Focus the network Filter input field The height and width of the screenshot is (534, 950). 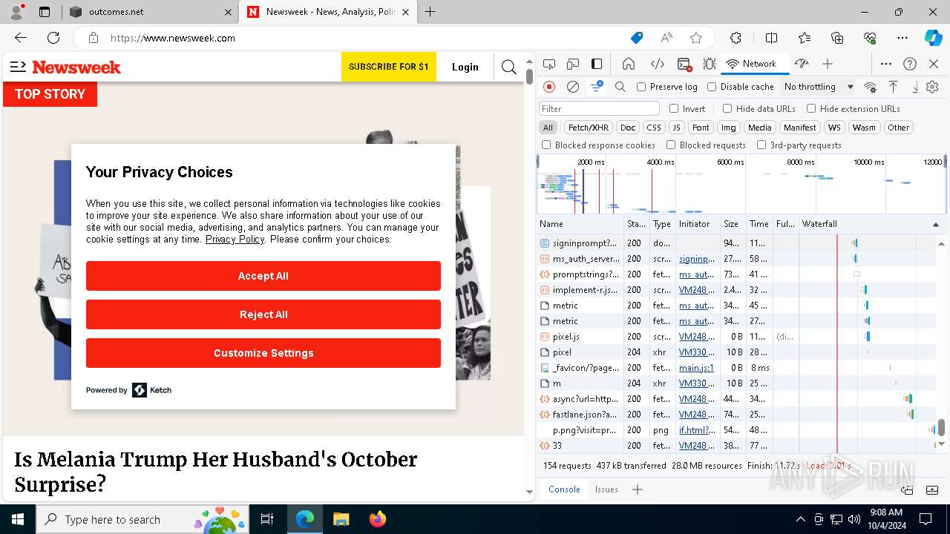(x=599, y=108)
